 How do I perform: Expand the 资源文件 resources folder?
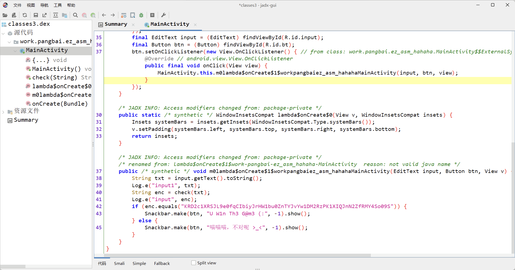click(x=3, y=112)
